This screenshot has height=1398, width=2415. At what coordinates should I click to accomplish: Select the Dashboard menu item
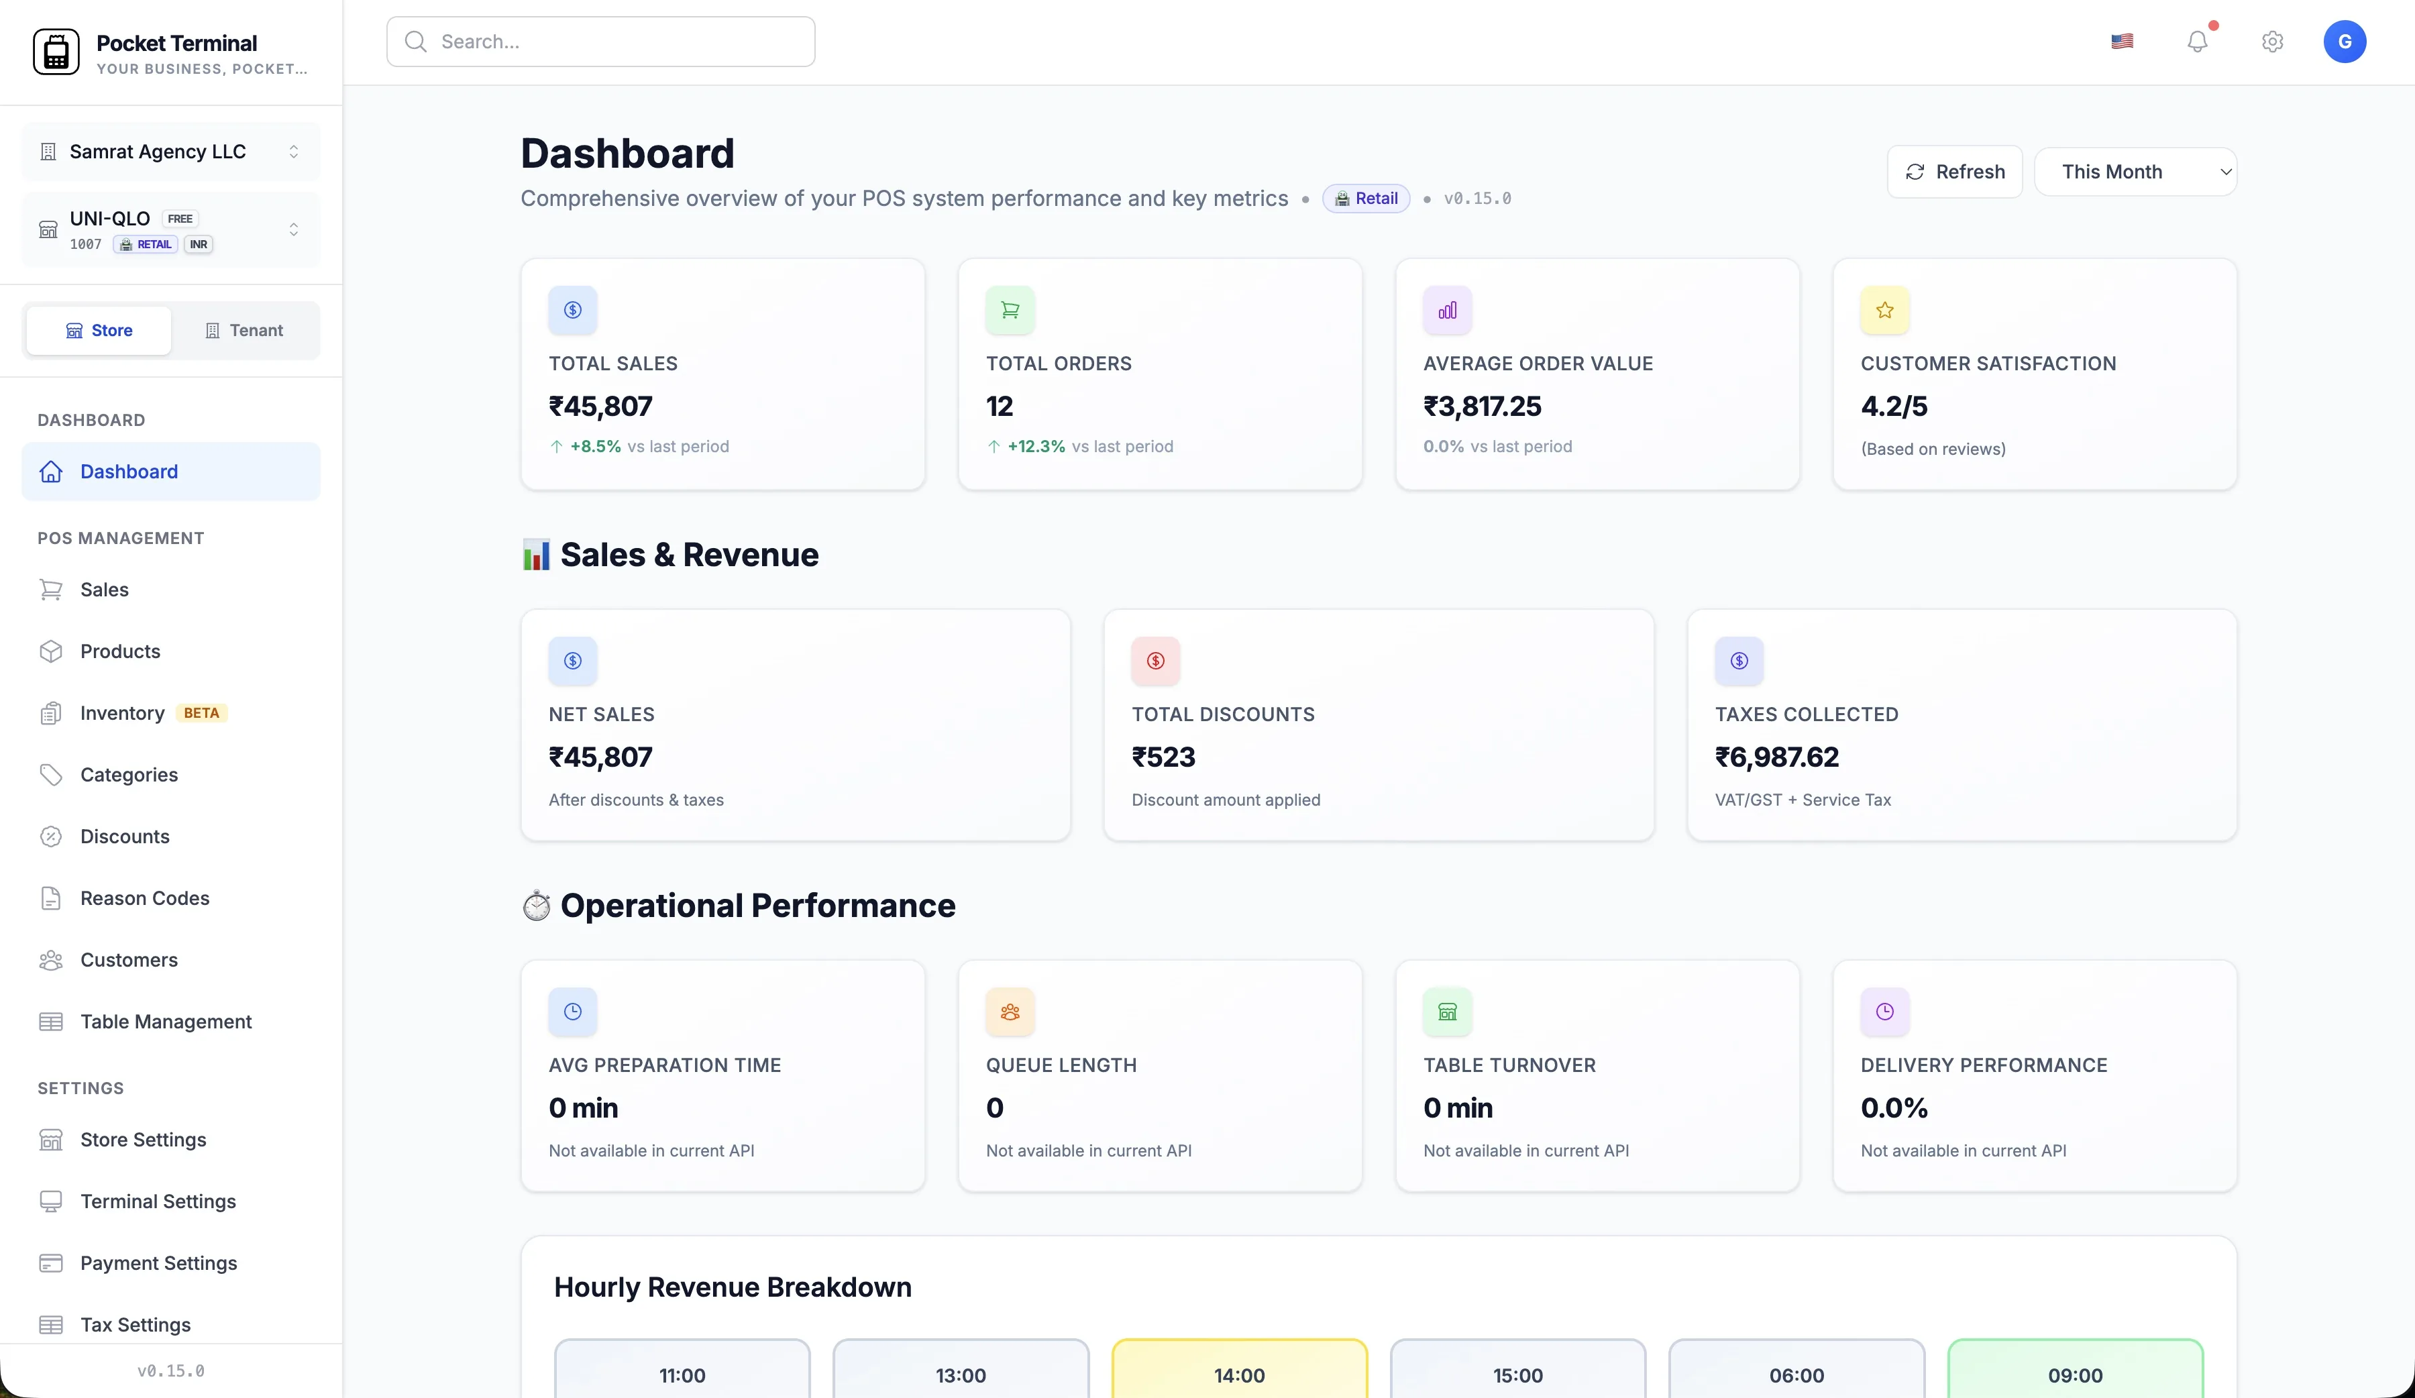point(128,472)
